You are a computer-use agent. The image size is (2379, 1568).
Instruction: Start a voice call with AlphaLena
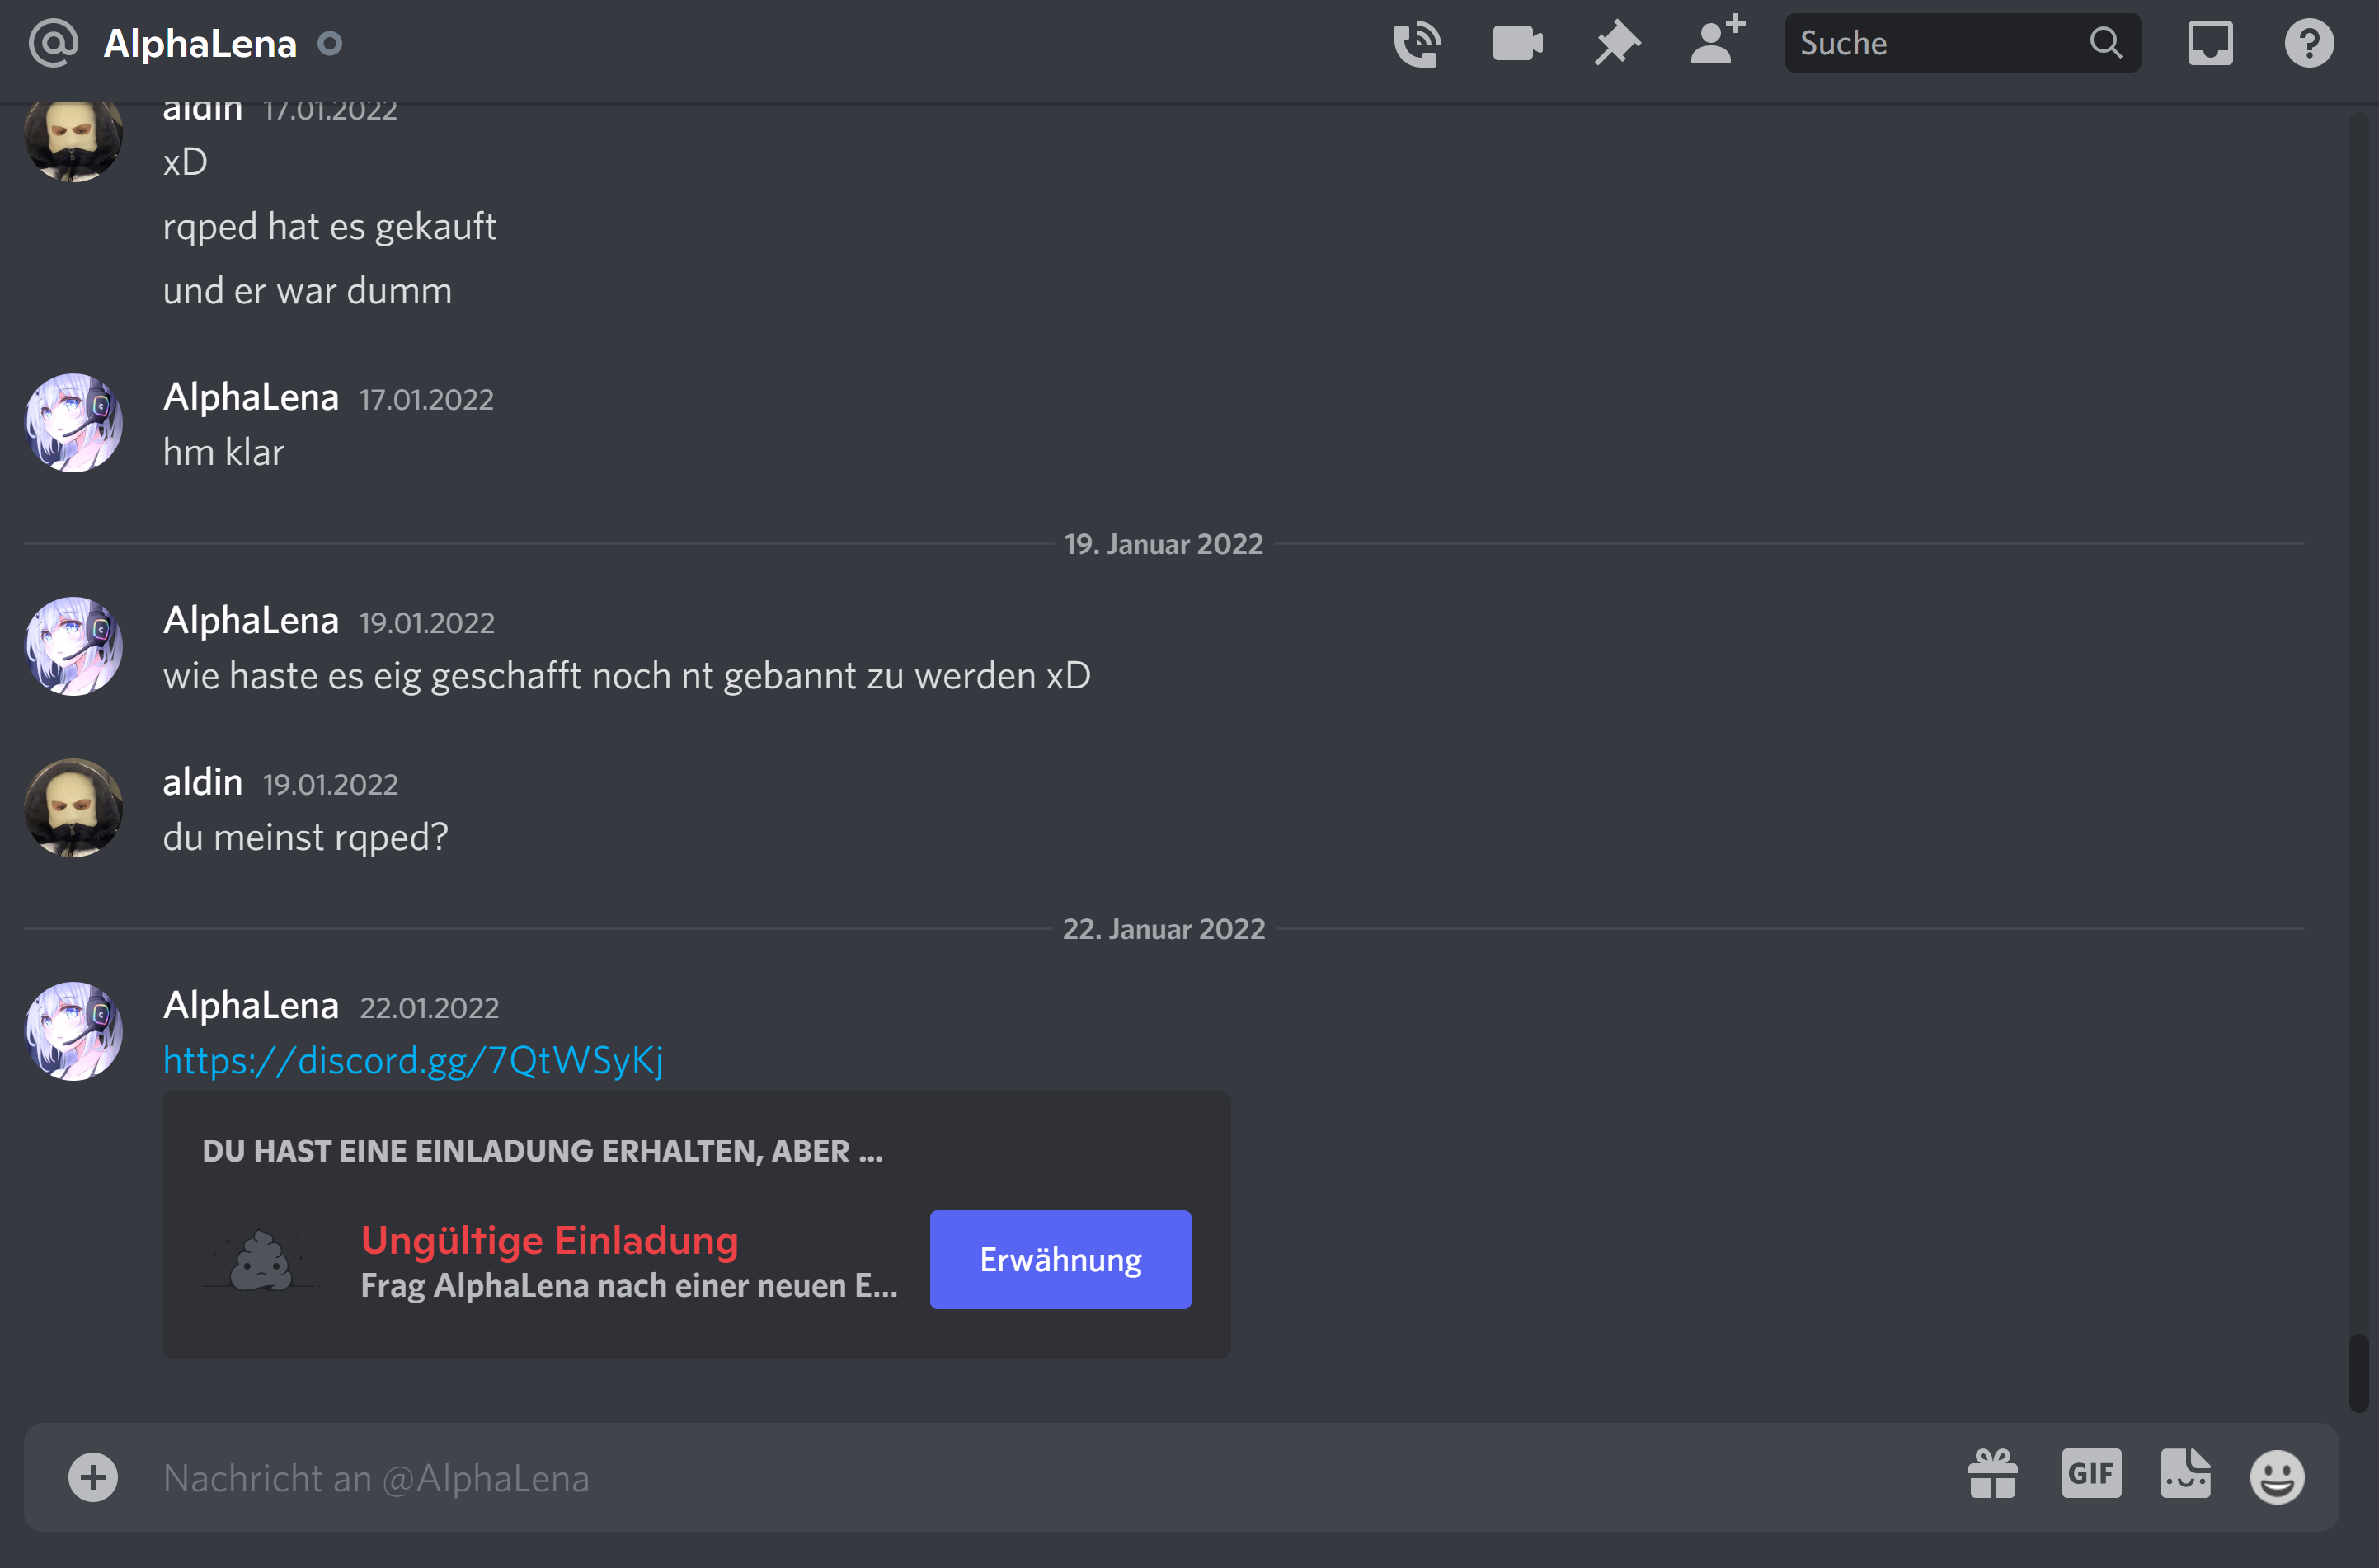(x=1417, y=44)
